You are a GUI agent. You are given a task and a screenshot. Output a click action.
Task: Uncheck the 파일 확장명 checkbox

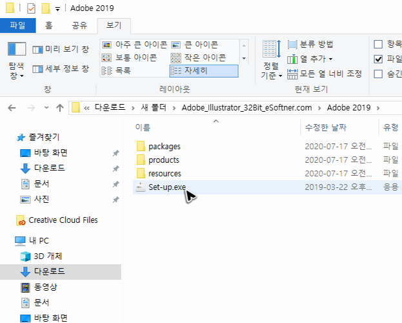coord(378,59)
